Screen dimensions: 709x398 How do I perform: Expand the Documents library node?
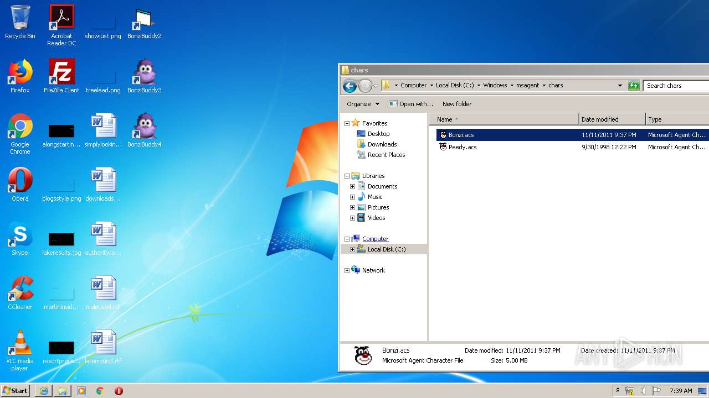[352, 186]
